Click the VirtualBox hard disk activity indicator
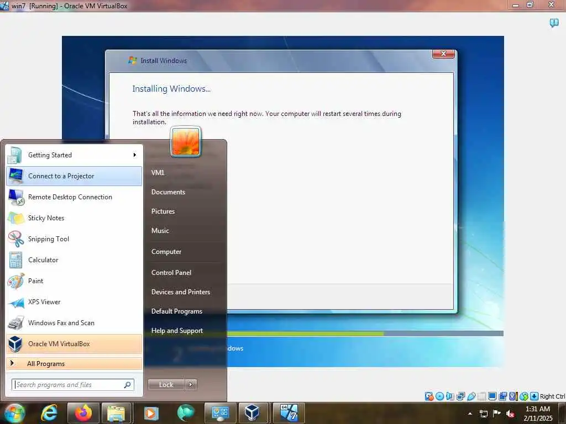This screenshot has width=566, height=424. coord(429,396)
